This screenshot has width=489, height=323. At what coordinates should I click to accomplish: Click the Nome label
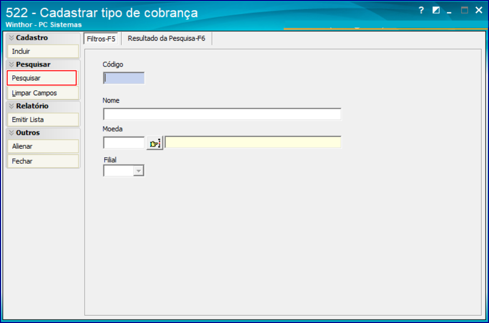tap(111, 100)
